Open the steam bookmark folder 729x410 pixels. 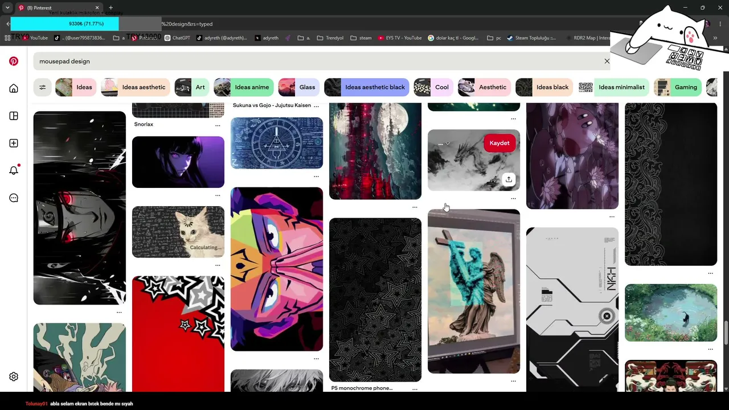tap(361, 38)
